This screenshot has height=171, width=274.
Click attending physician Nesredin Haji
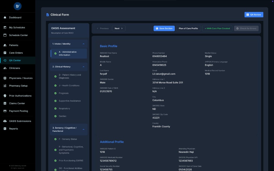tap(186, 152)
